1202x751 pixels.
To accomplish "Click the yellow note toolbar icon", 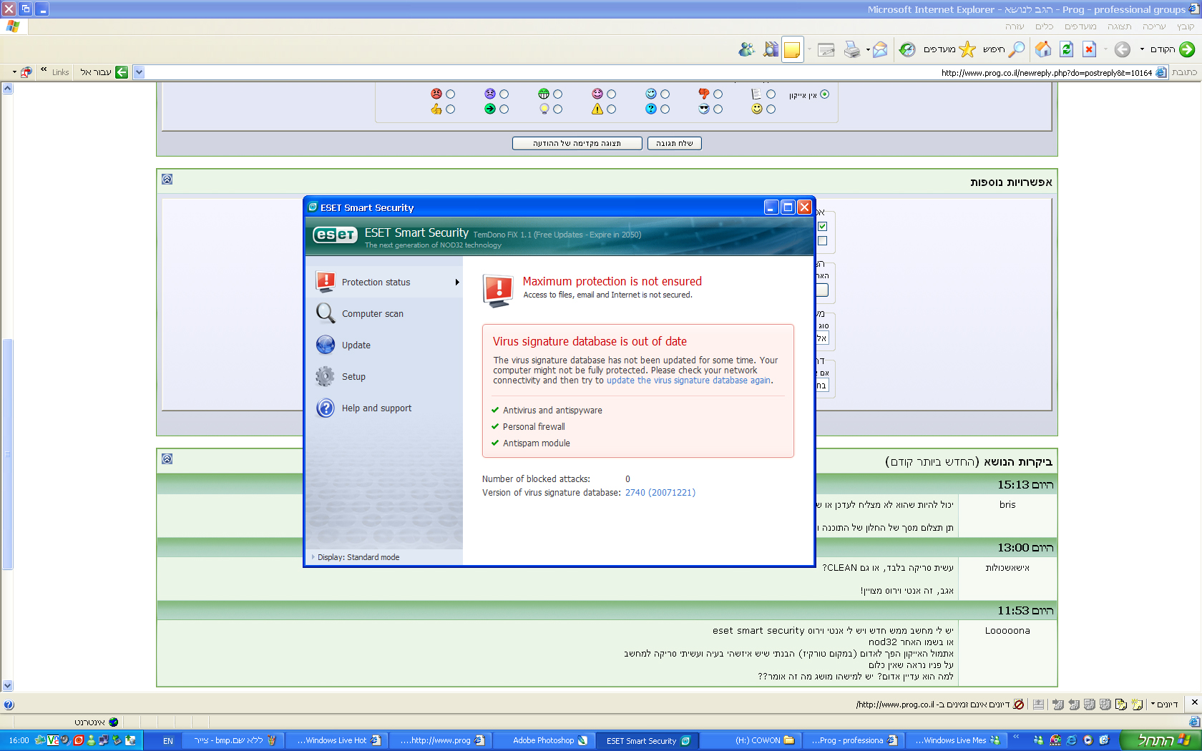I will tap(792, 49).
